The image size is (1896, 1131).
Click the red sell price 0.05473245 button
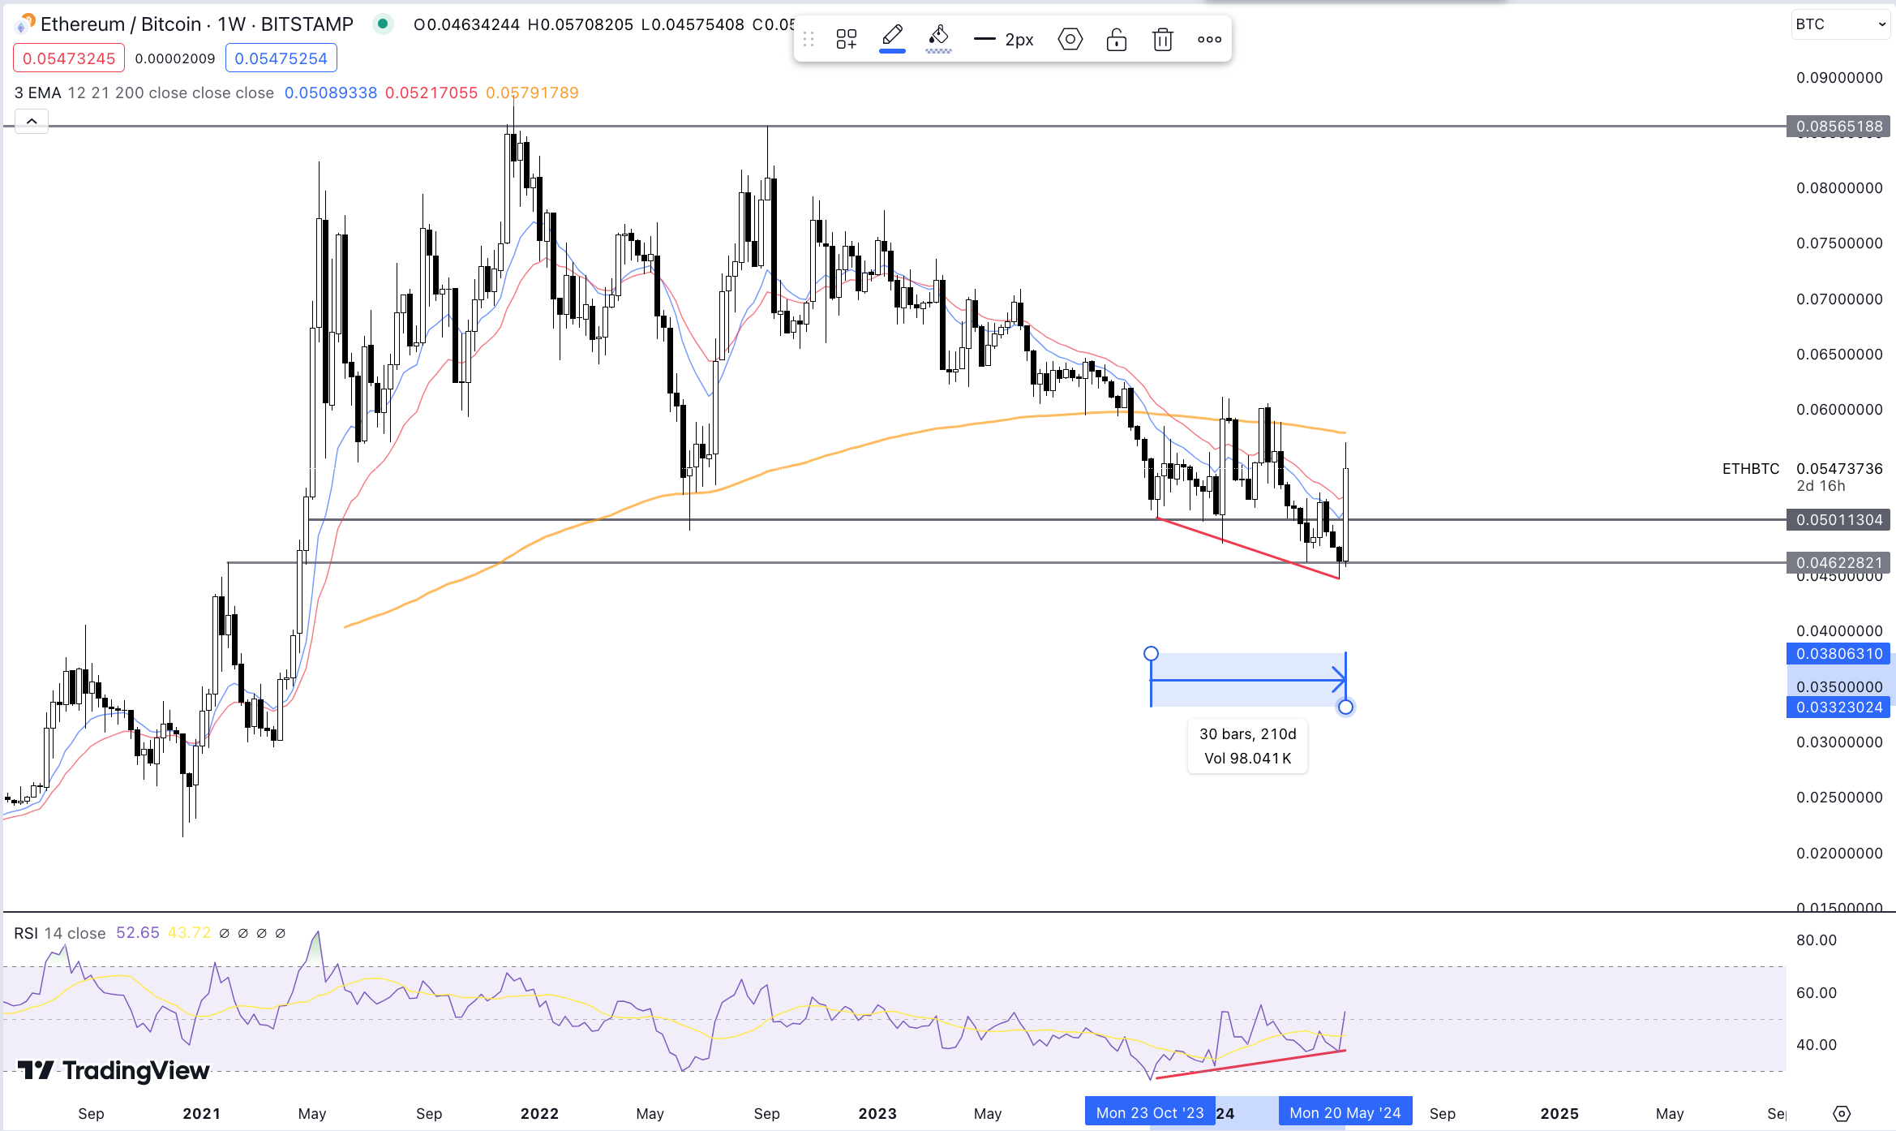click(69, 58)
